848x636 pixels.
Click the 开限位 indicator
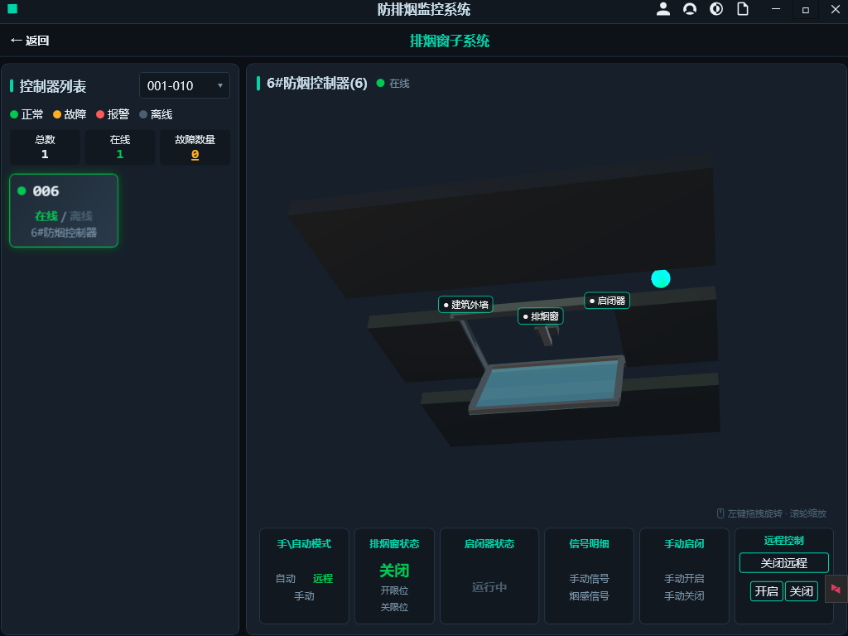click(394, 590)
